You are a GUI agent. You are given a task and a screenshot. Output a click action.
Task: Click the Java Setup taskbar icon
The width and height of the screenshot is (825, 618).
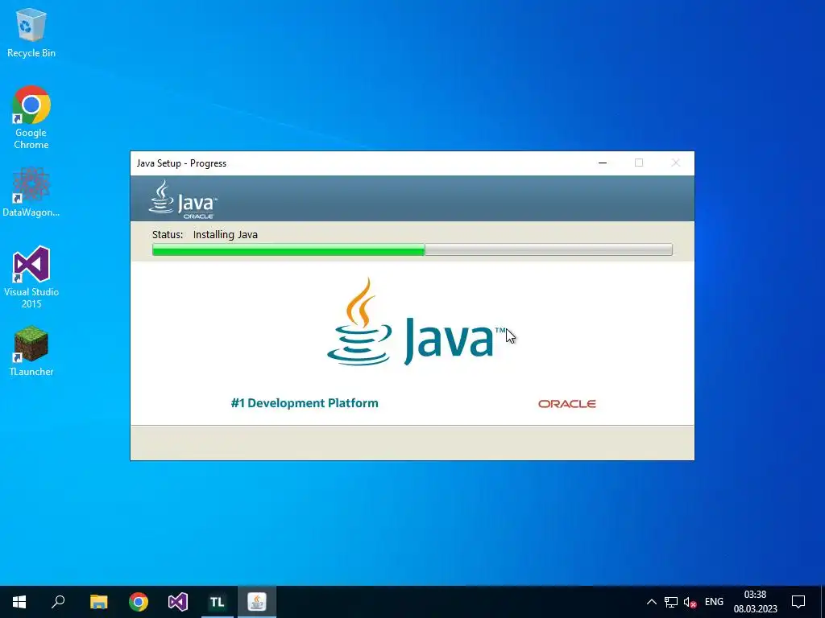pos(257,602)
